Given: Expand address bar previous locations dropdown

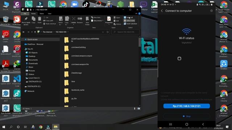Looking at the screenshot, I should click(x=103, y=32).
